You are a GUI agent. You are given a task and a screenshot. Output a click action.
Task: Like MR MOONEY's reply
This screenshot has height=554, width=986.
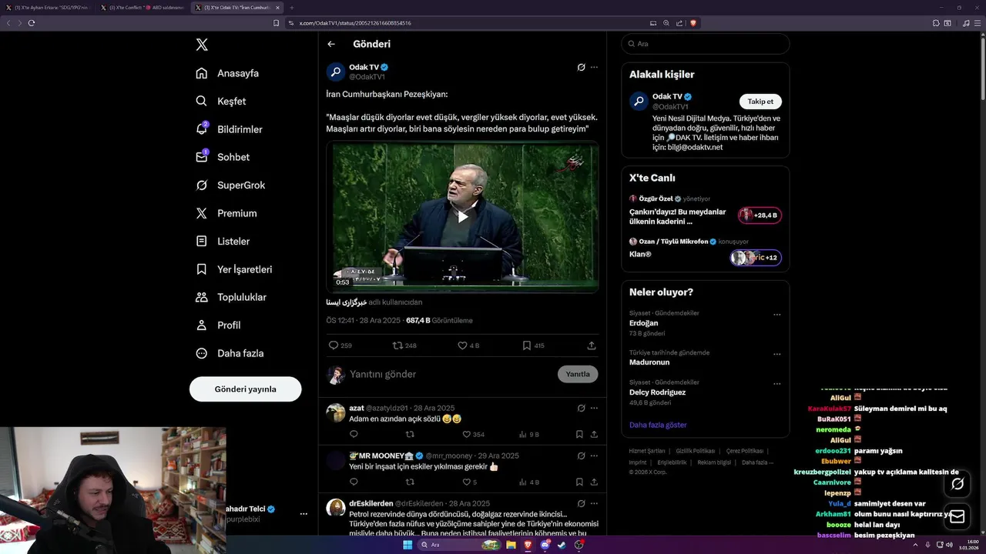pos(468,482)
